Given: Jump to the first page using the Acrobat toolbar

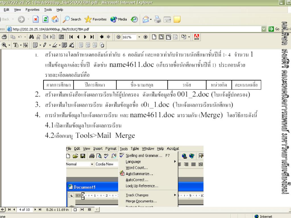Looking at the screenshot, I should click(71, 37).
